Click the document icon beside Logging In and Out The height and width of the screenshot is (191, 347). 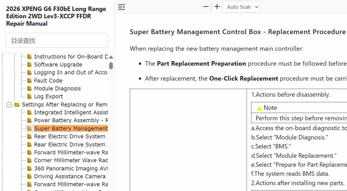click(29, 73)
